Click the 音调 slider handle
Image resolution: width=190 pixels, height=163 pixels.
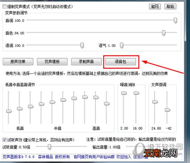[175, 20]
